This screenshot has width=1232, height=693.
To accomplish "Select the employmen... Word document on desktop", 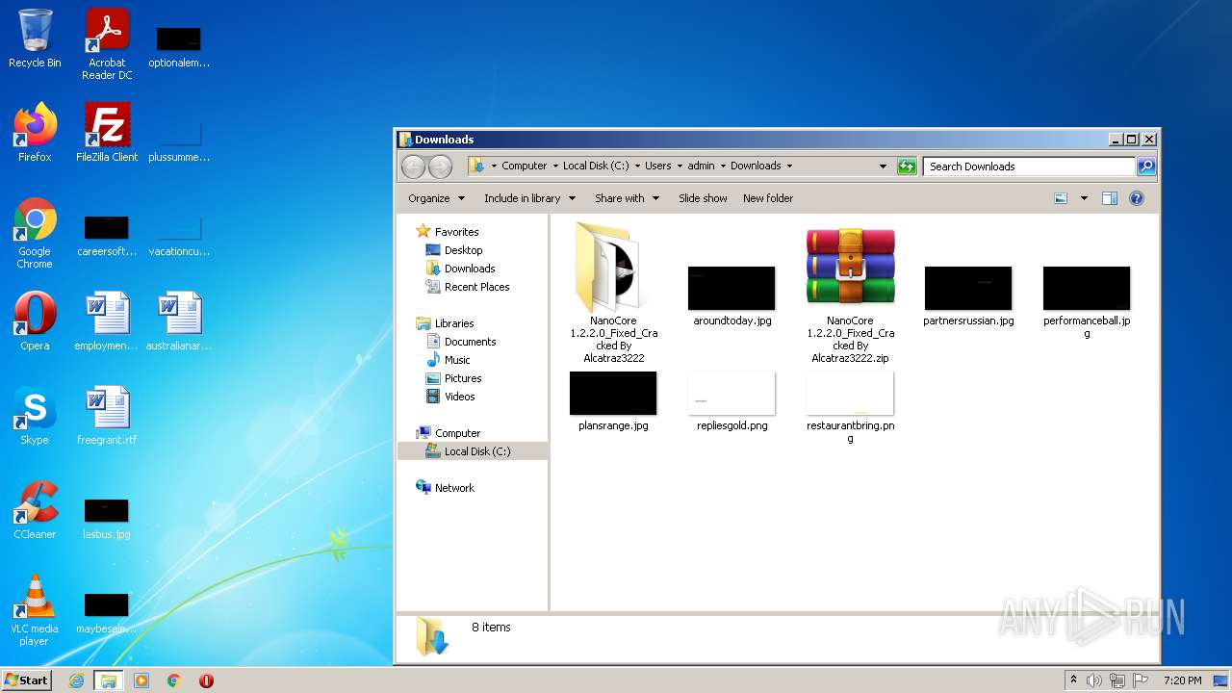I will pos(107,321).
